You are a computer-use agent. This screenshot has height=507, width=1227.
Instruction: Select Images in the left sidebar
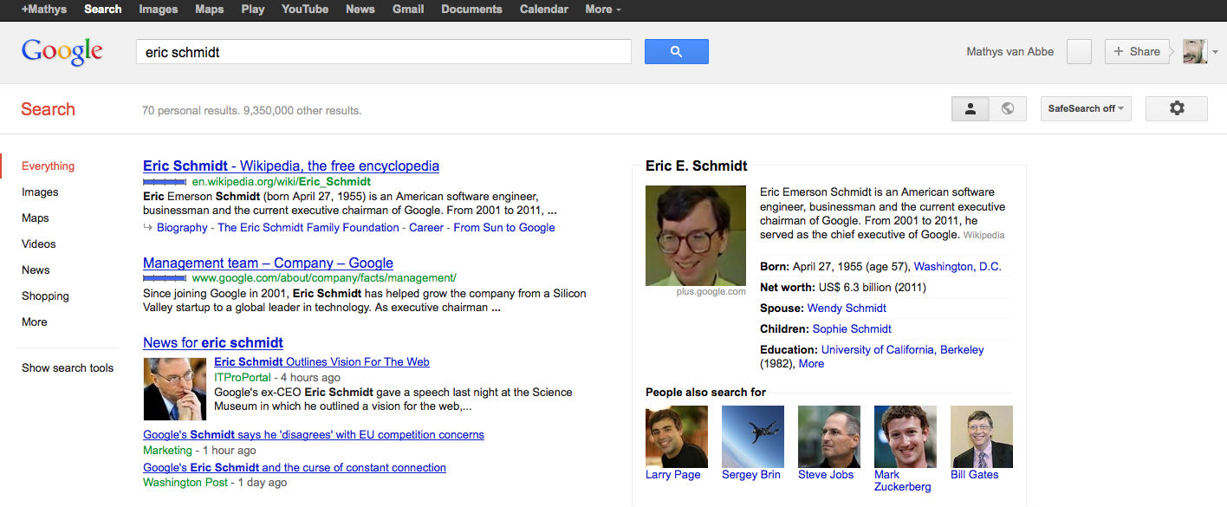point(40,192)
